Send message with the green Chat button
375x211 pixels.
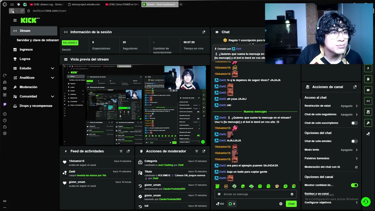[x=291, y=204]
